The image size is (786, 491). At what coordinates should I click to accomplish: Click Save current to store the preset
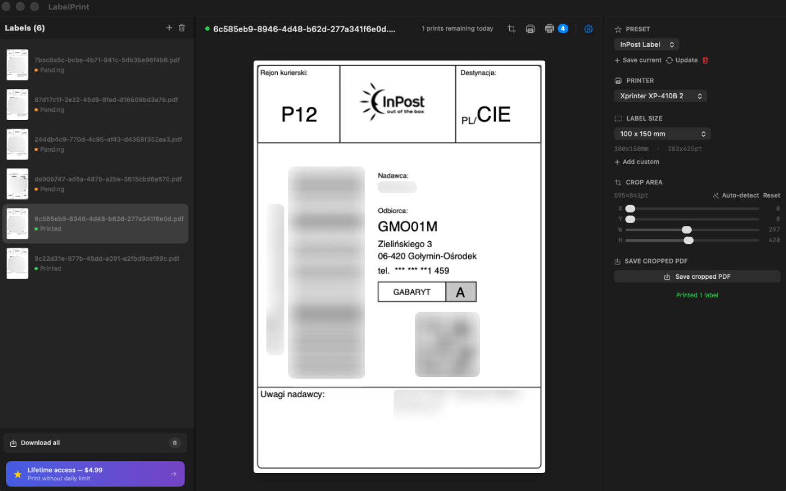click(x=638, y=60)
